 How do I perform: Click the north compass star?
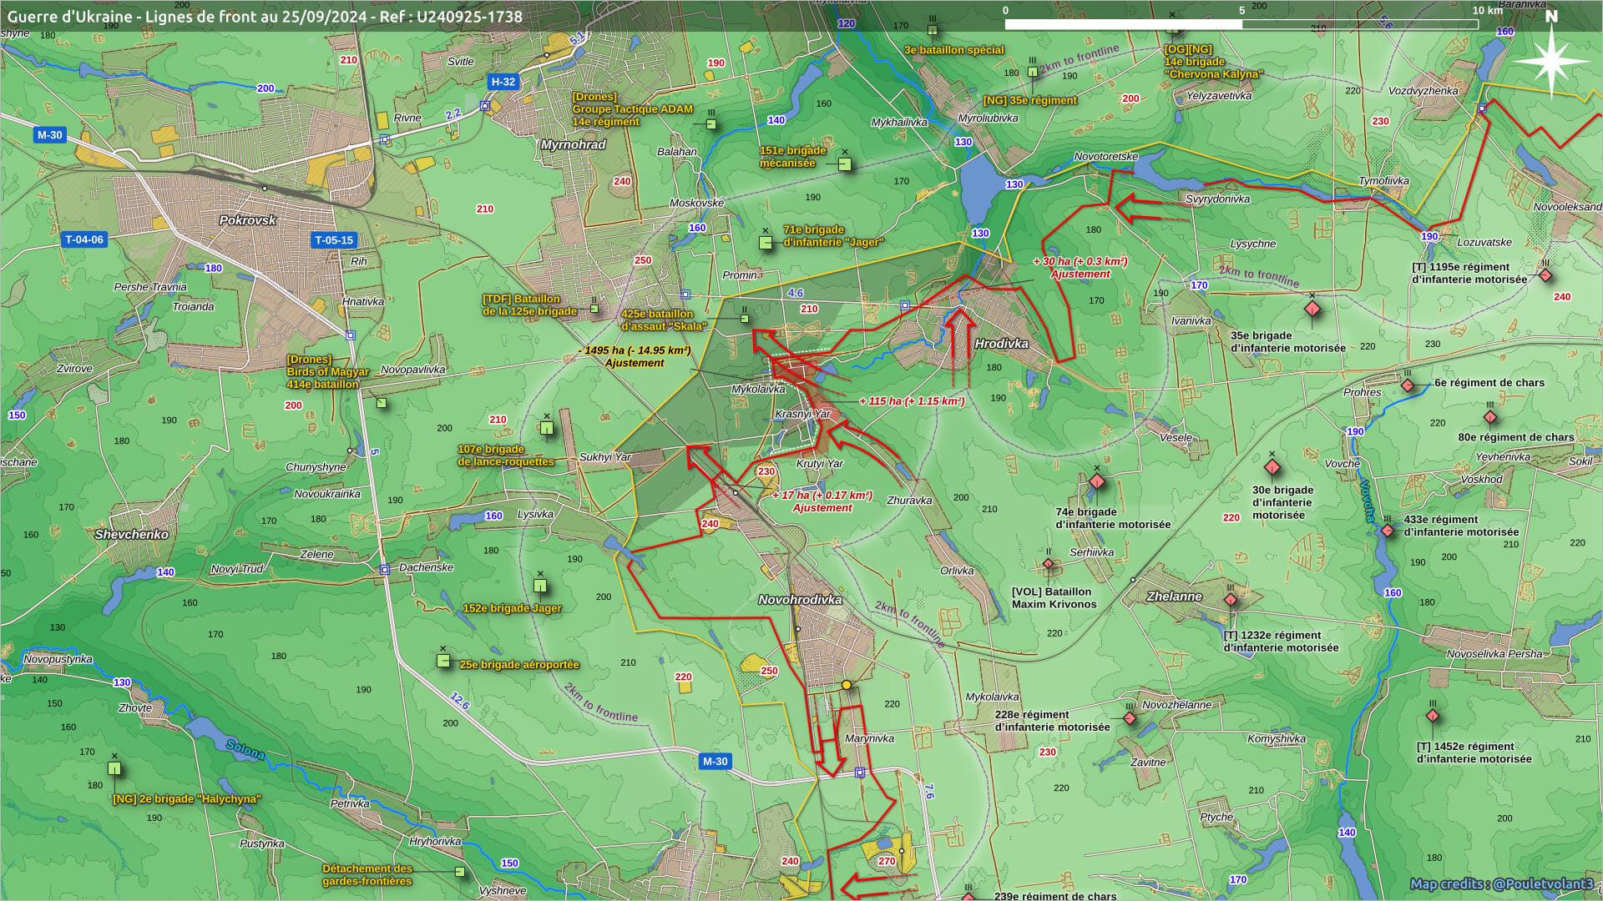[1551, 61]
